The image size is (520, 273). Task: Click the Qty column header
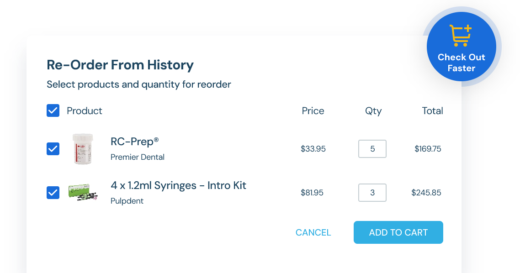pos(373,110)
